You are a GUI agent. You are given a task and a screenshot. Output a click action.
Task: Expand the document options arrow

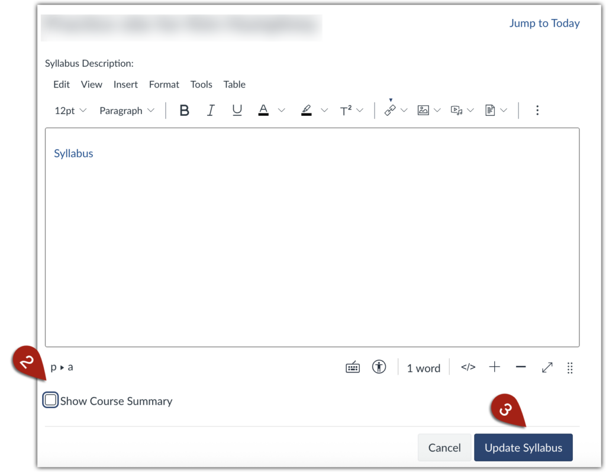504,111
